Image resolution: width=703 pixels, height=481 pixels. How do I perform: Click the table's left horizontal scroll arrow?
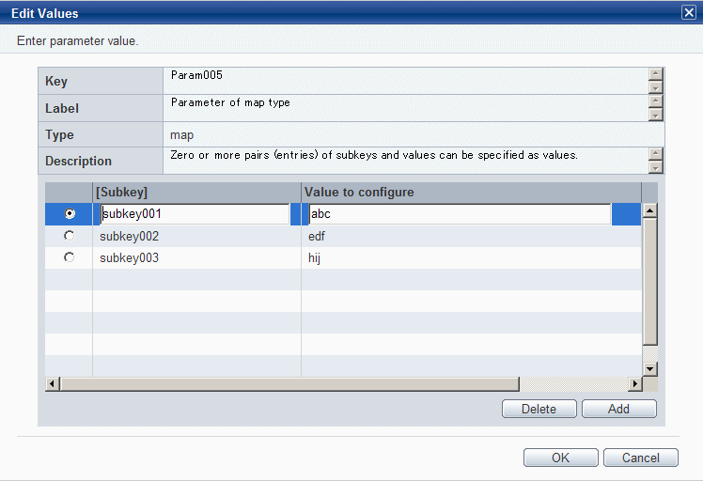(x=52, y=383)
